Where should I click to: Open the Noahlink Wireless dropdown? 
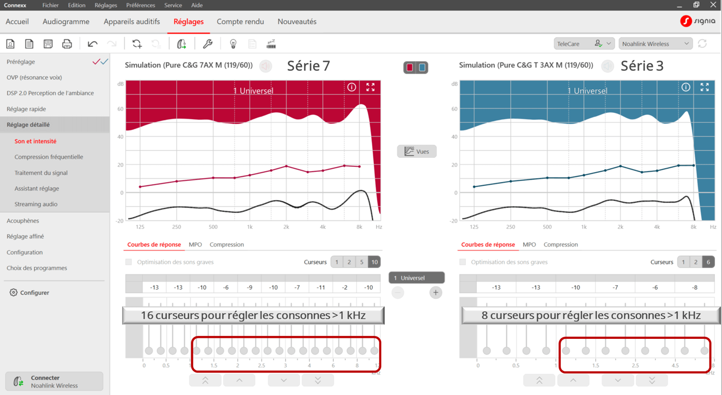[655, 44]
